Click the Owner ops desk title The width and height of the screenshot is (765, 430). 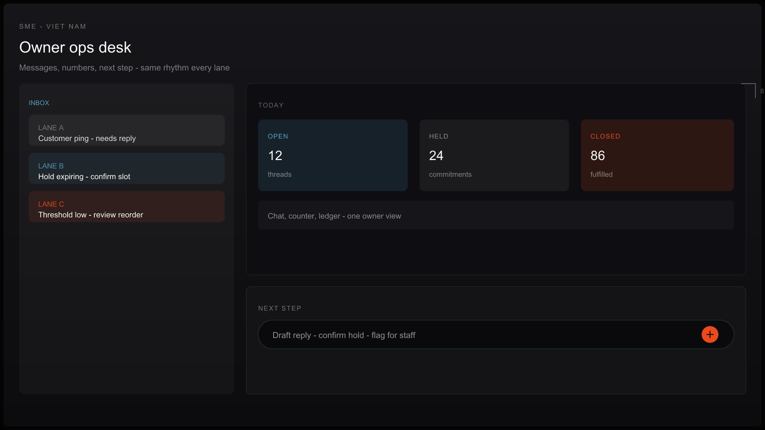pos(75,47)
